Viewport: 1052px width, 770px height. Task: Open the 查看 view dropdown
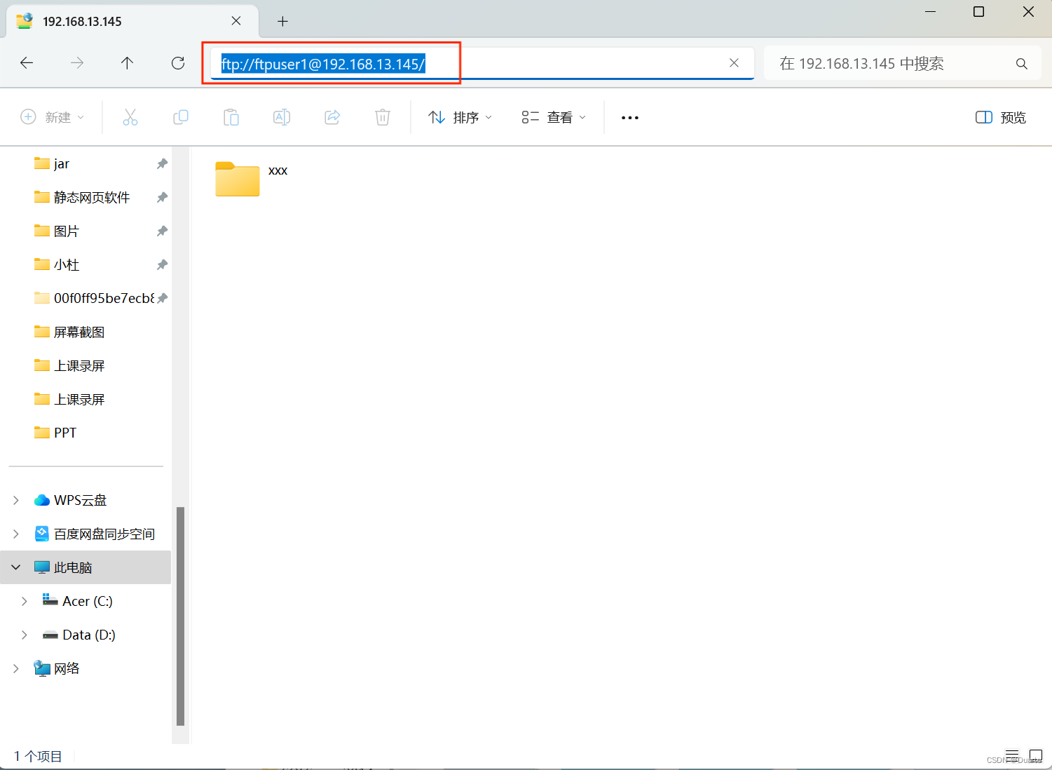(x=554, y=117)
